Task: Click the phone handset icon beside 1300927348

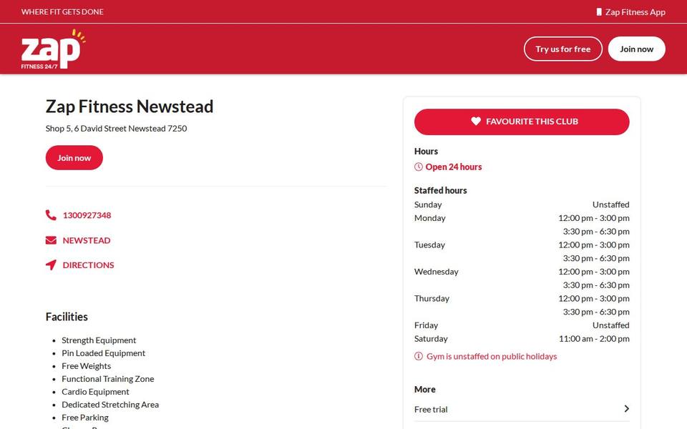Action: tap(51, 215)
